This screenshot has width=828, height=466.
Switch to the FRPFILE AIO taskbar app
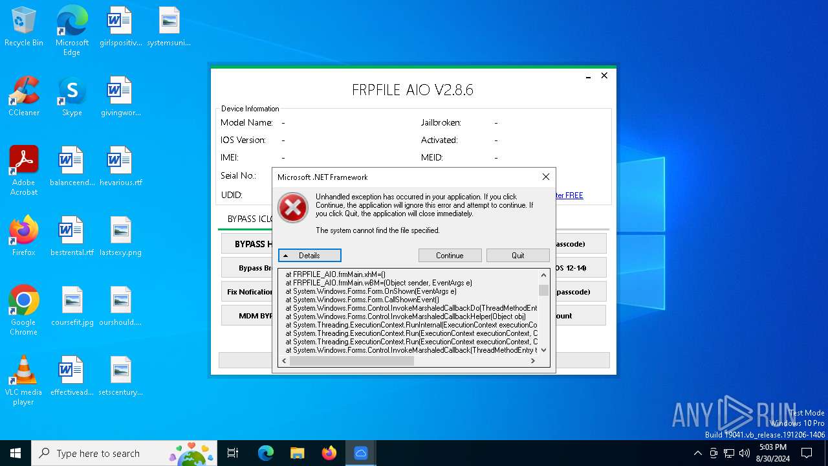[360, 453]
